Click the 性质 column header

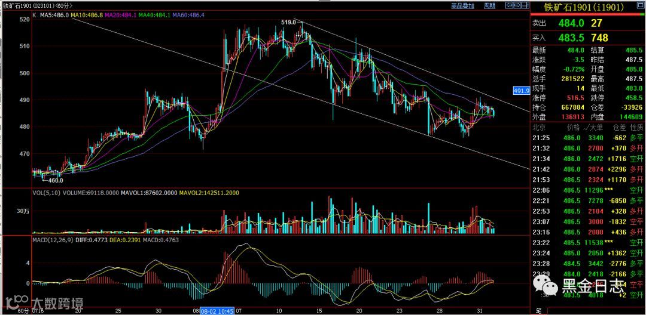tap(636, 127)
